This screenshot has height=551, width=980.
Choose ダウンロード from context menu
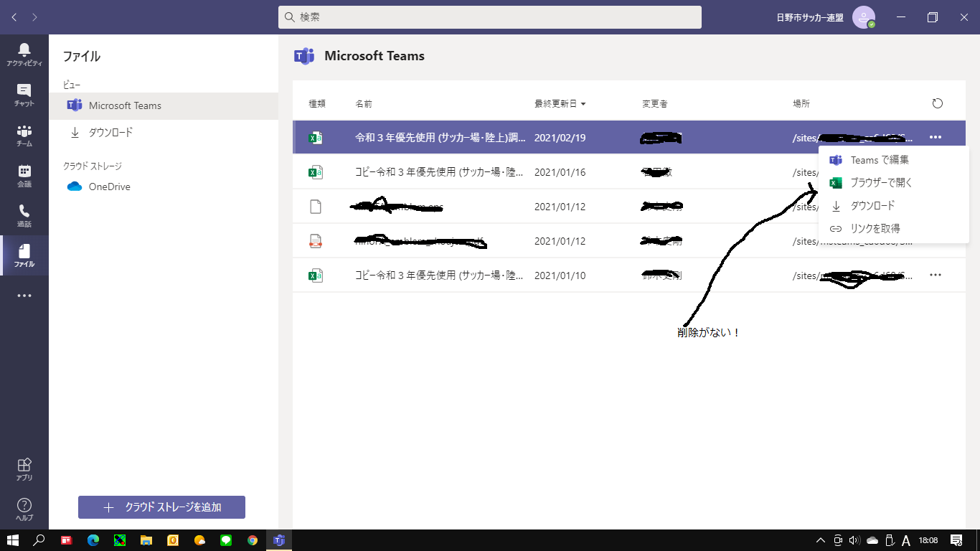point(893,206)
